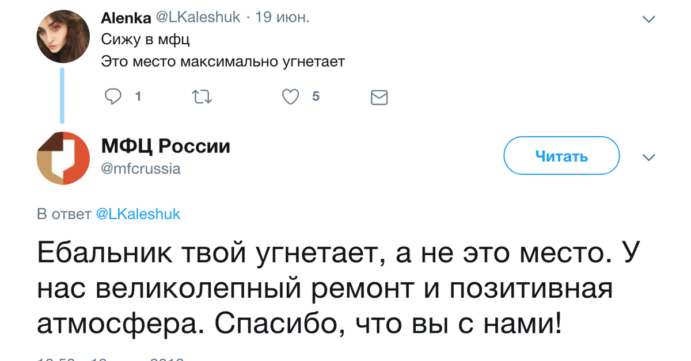The width and height of the screenshot is (691, 361).
Task: Expand options chevron on Alenka's tweet
Action: click(x=648, y=20)
